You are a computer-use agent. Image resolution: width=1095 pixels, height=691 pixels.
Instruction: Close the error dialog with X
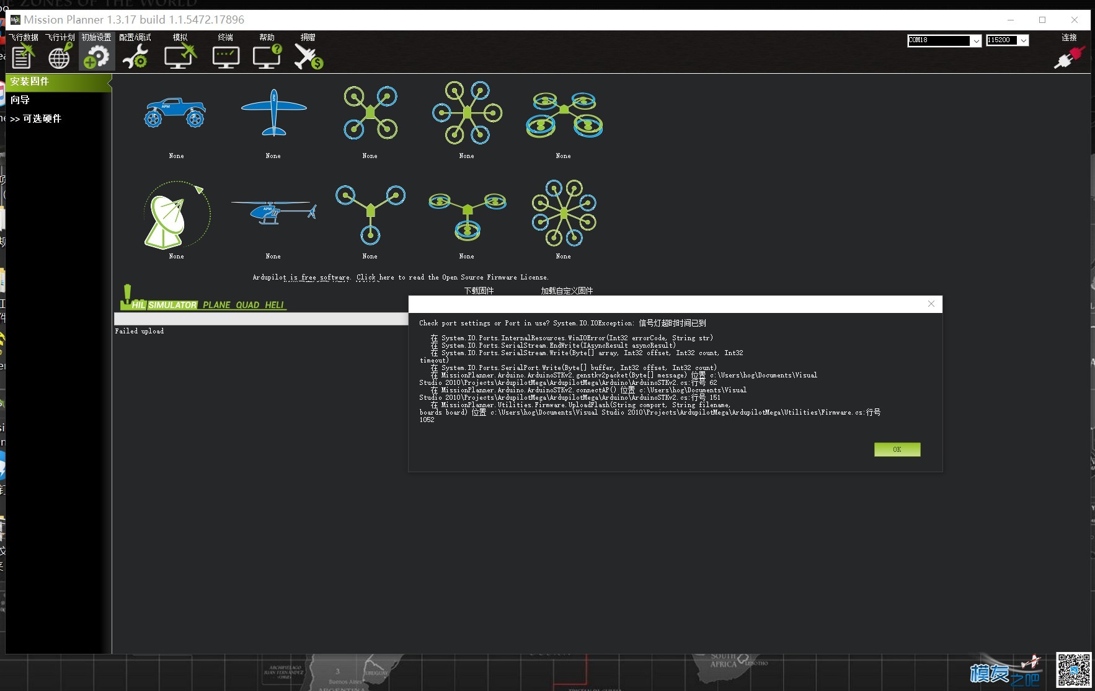coord(931,304)
